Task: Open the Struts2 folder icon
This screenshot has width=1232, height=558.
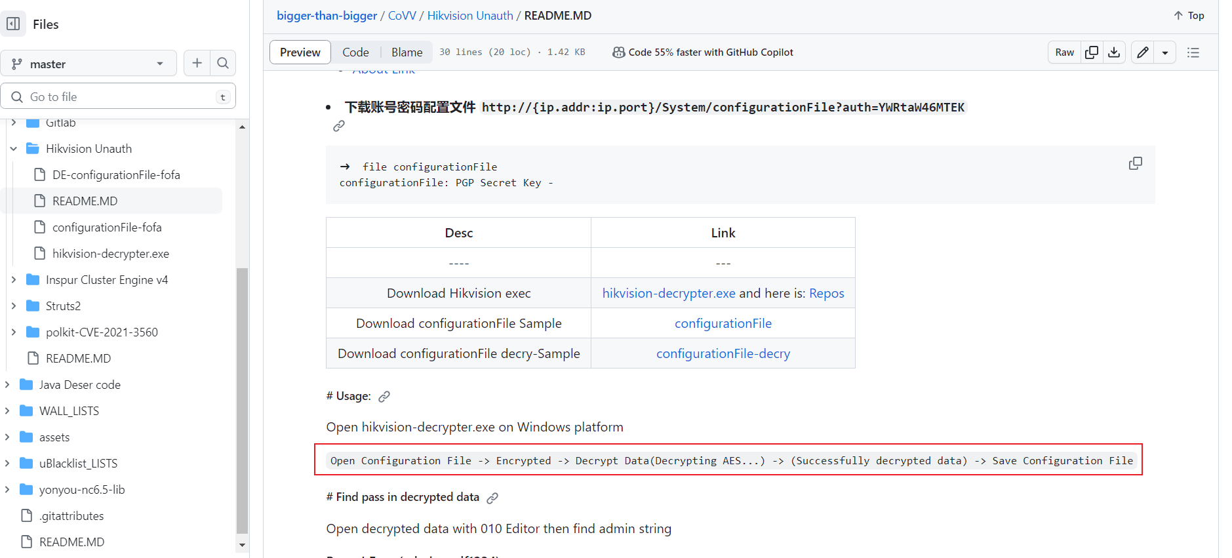Action: pos(33,306)
